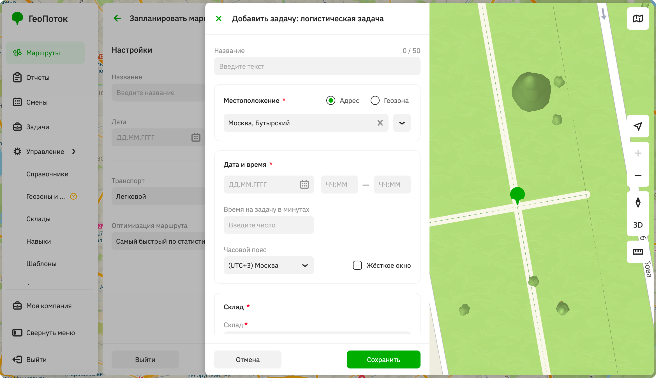Image resolution: width=656 pixels, height=378 pixels.
Task: Expand the address options chevron button
Action: (x=402, y=123)
